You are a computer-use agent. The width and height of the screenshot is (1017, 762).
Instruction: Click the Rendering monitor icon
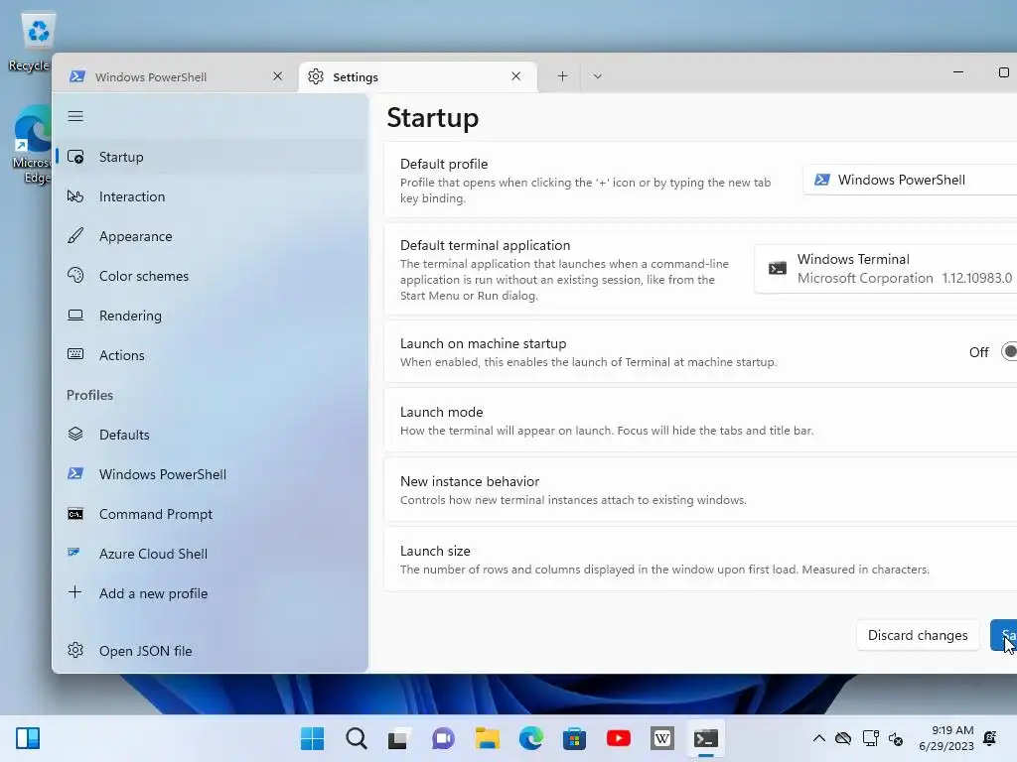(x=75, y=316)
